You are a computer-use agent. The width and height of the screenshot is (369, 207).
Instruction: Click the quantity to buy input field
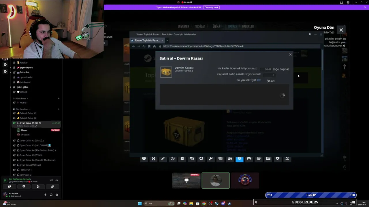point(270,75)
